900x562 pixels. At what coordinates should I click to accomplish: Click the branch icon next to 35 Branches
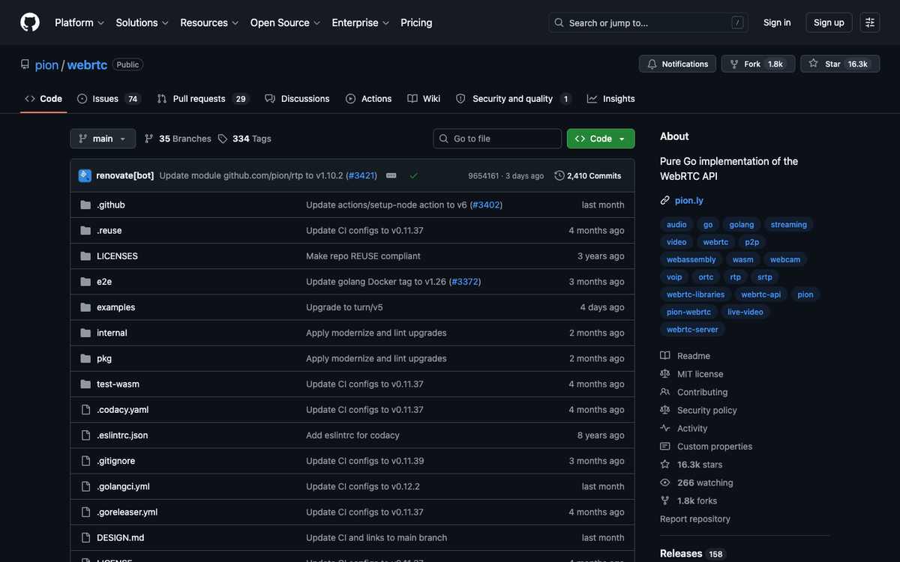tap(149, 139)
